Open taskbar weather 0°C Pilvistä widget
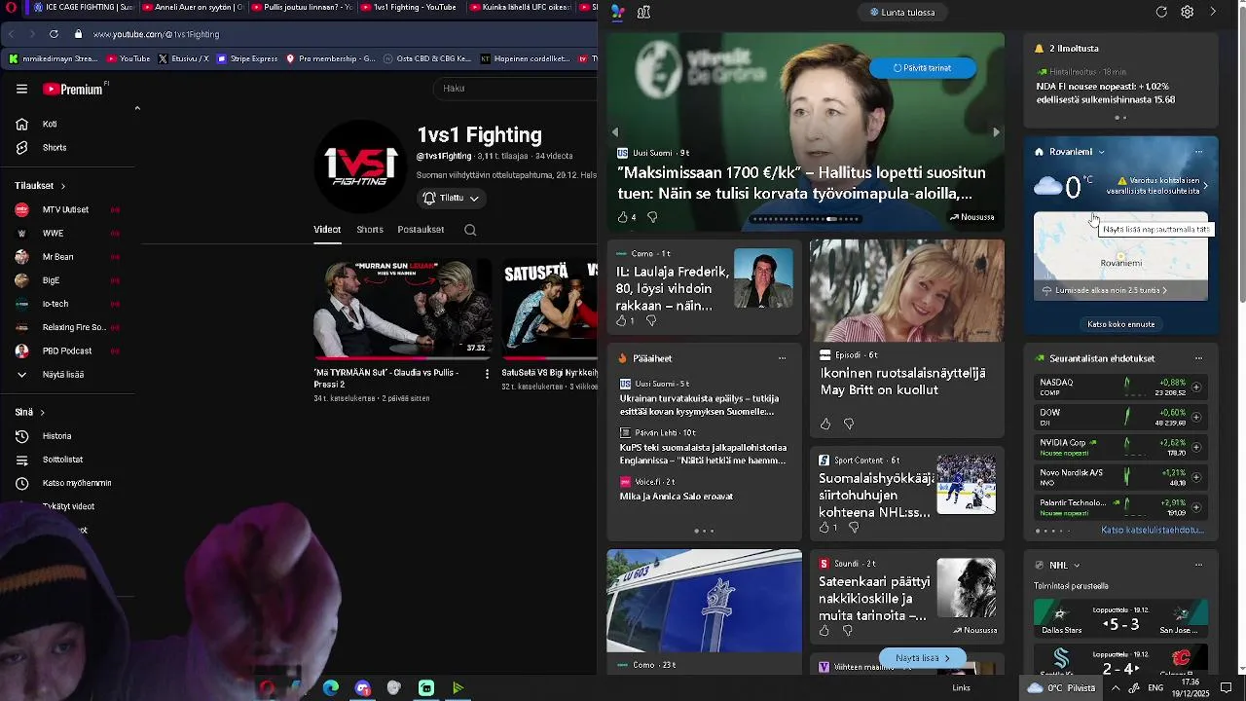 (1062, 688)
